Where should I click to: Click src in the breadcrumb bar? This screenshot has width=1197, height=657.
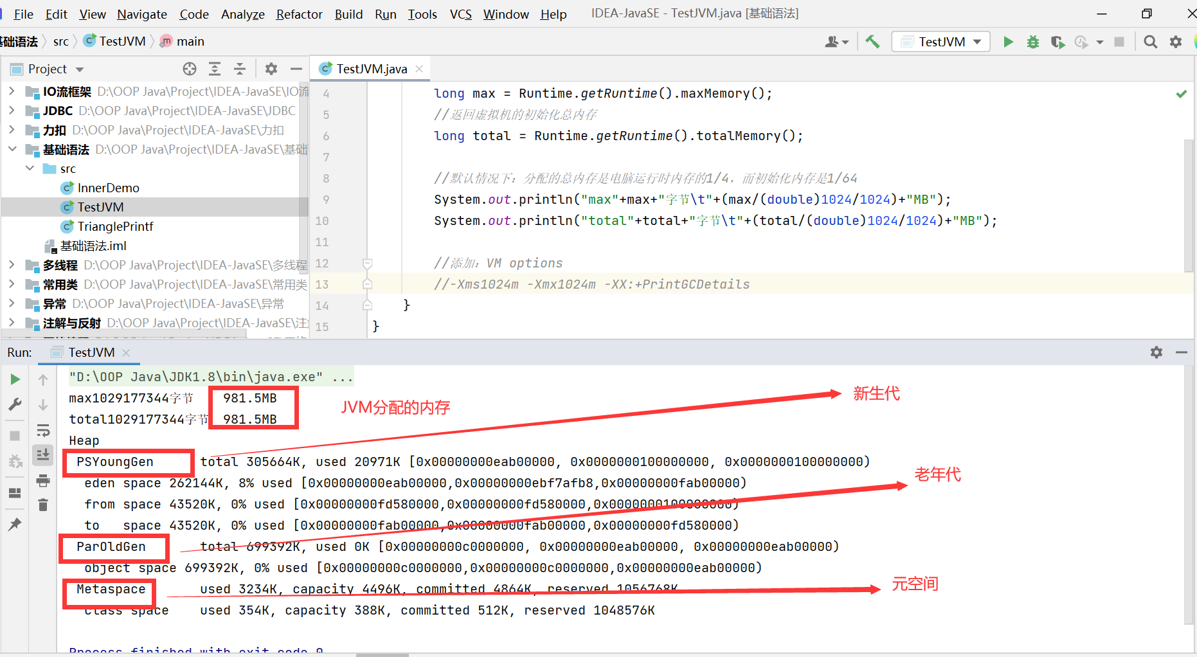(x=61, y=42)
